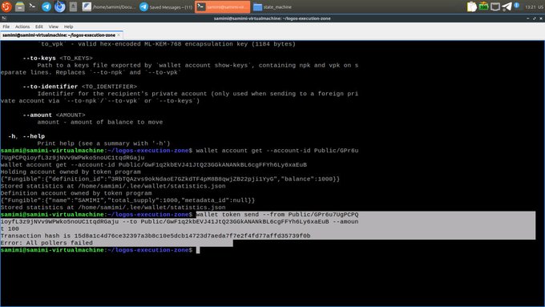Image resolution: width=545 pixels, height=307 pixels.
Task: Minimize the terminal window
Action: 527,18
